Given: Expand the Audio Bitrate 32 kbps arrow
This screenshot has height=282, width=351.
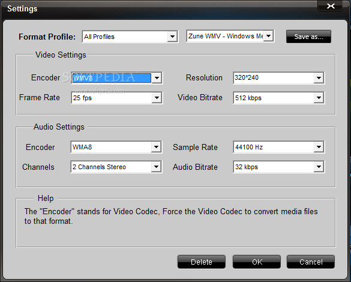Looking at the screenshot, I should 319,167.
